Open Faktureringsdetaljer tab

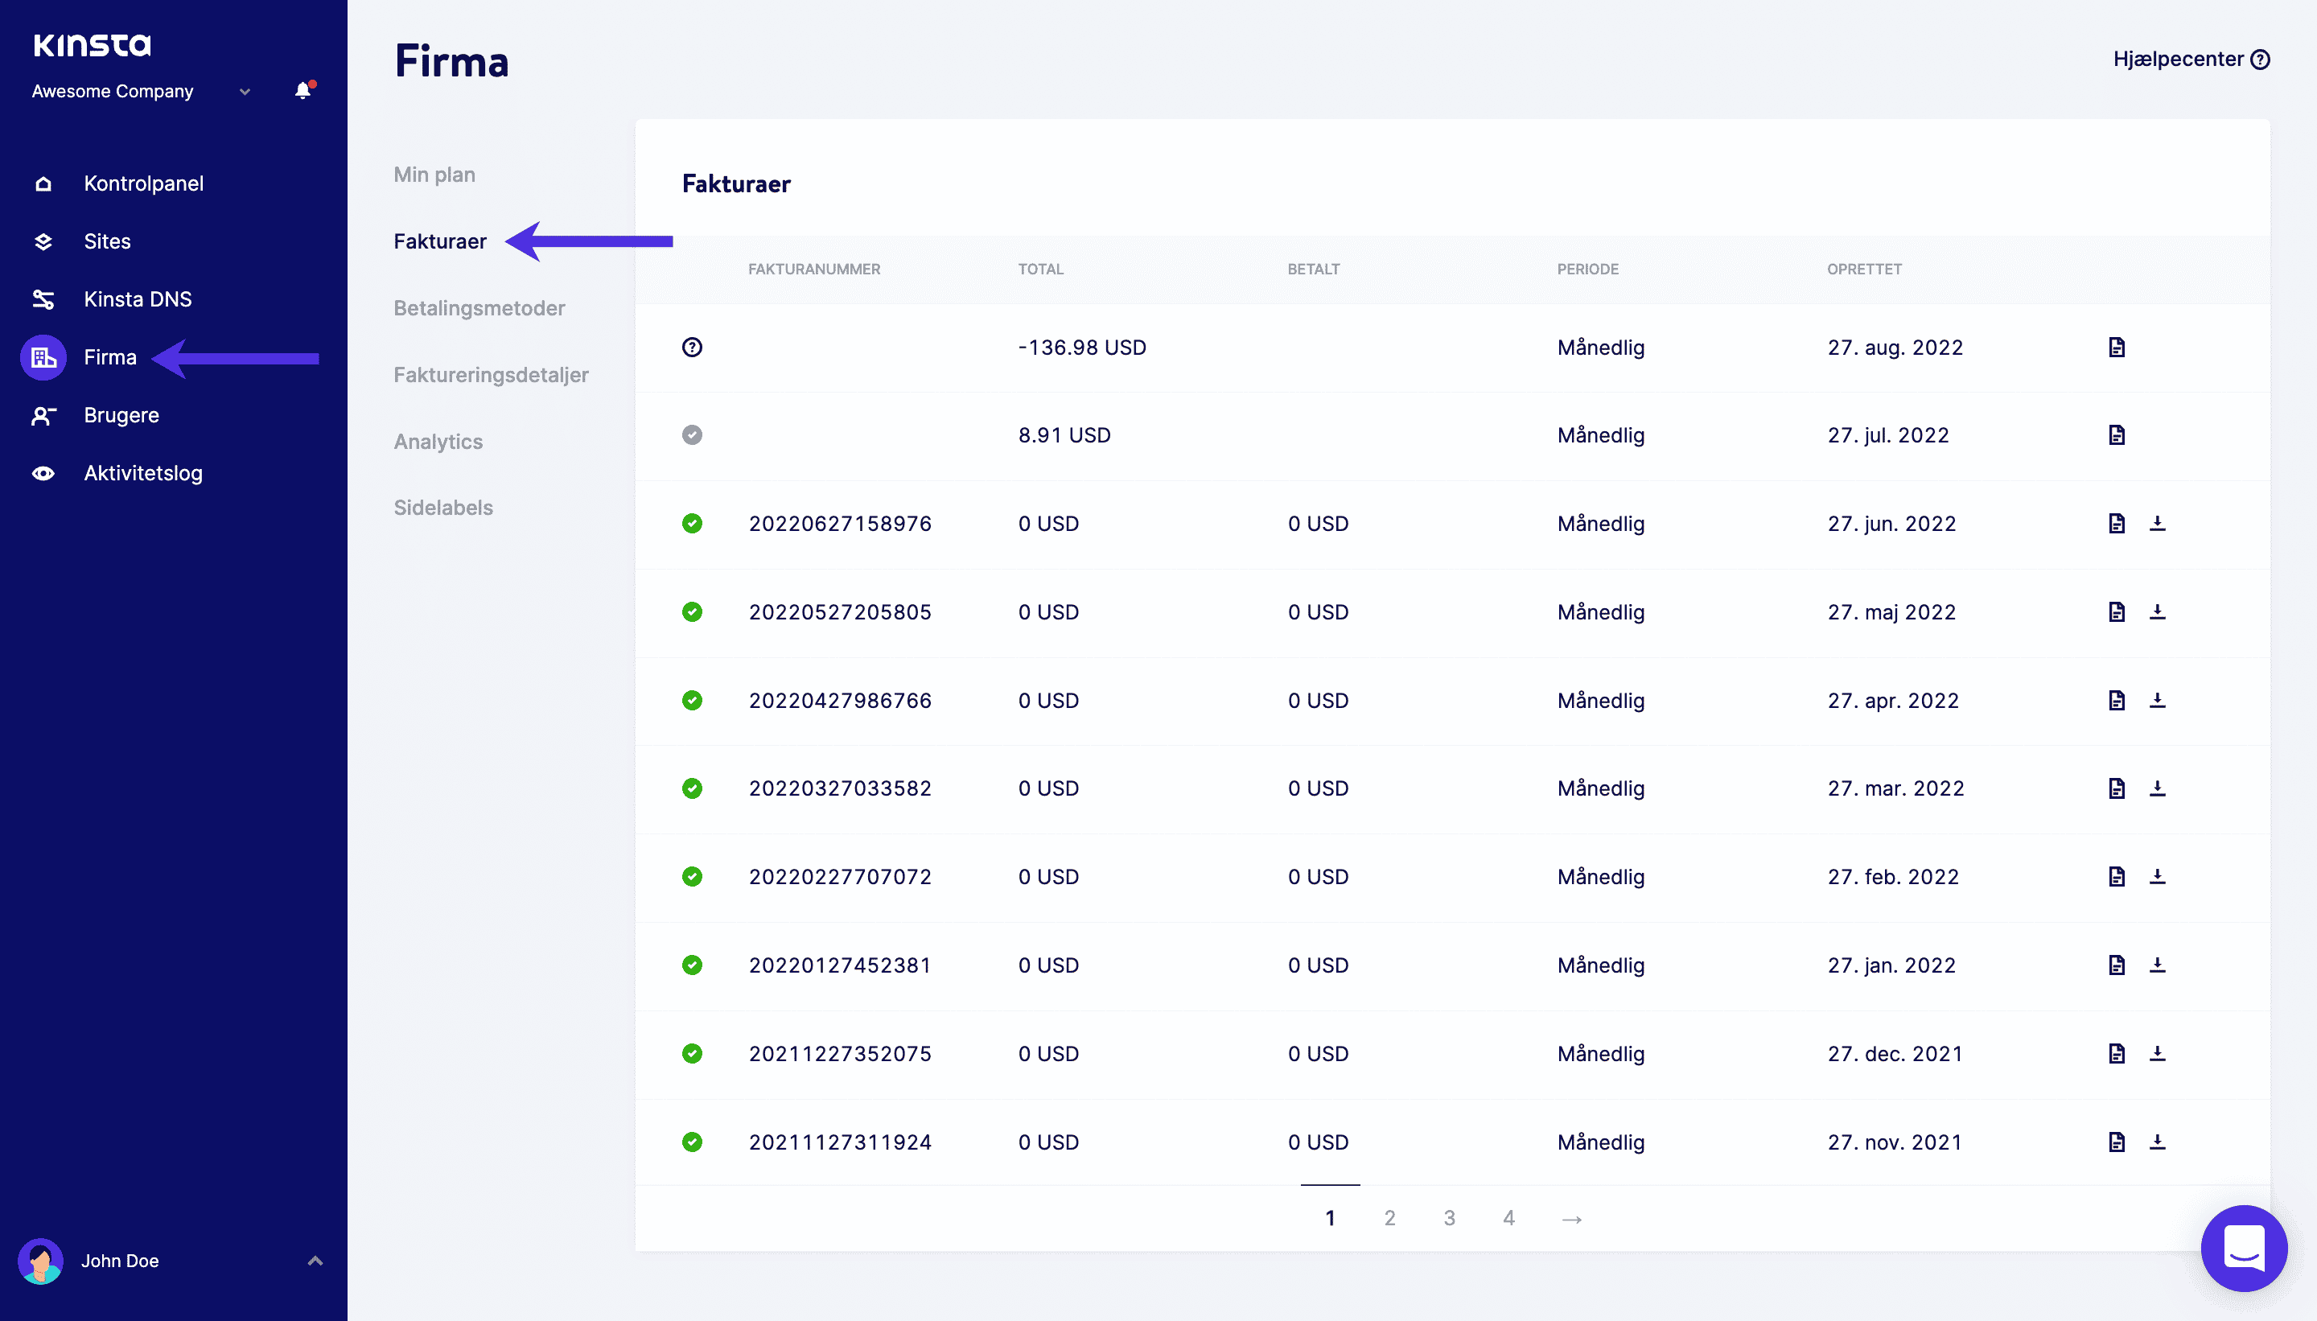coord(491,375)
